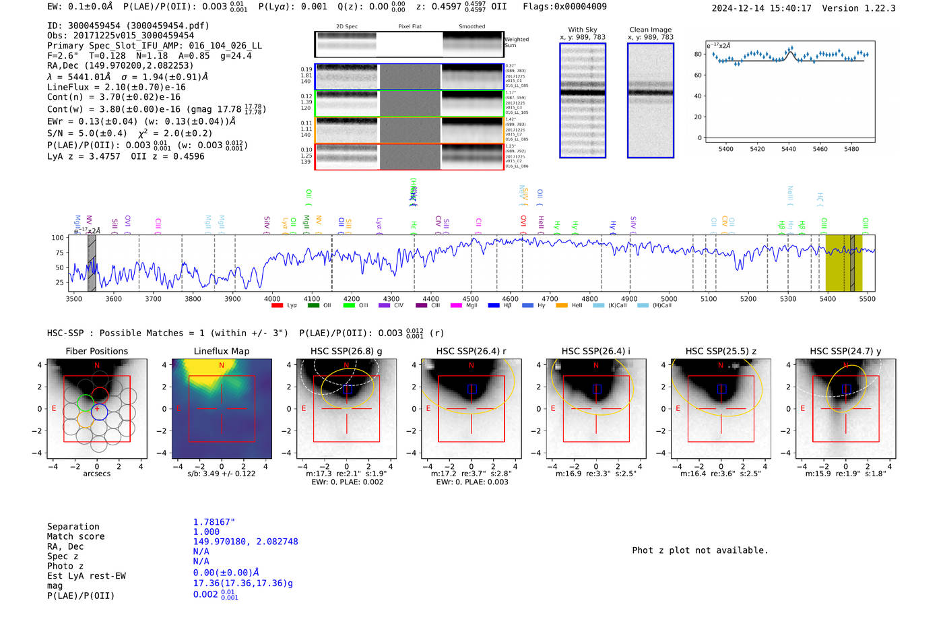Click the blue fiber circle in Fiber Positions
The image size is (943, 642).
tap(99, 412)
